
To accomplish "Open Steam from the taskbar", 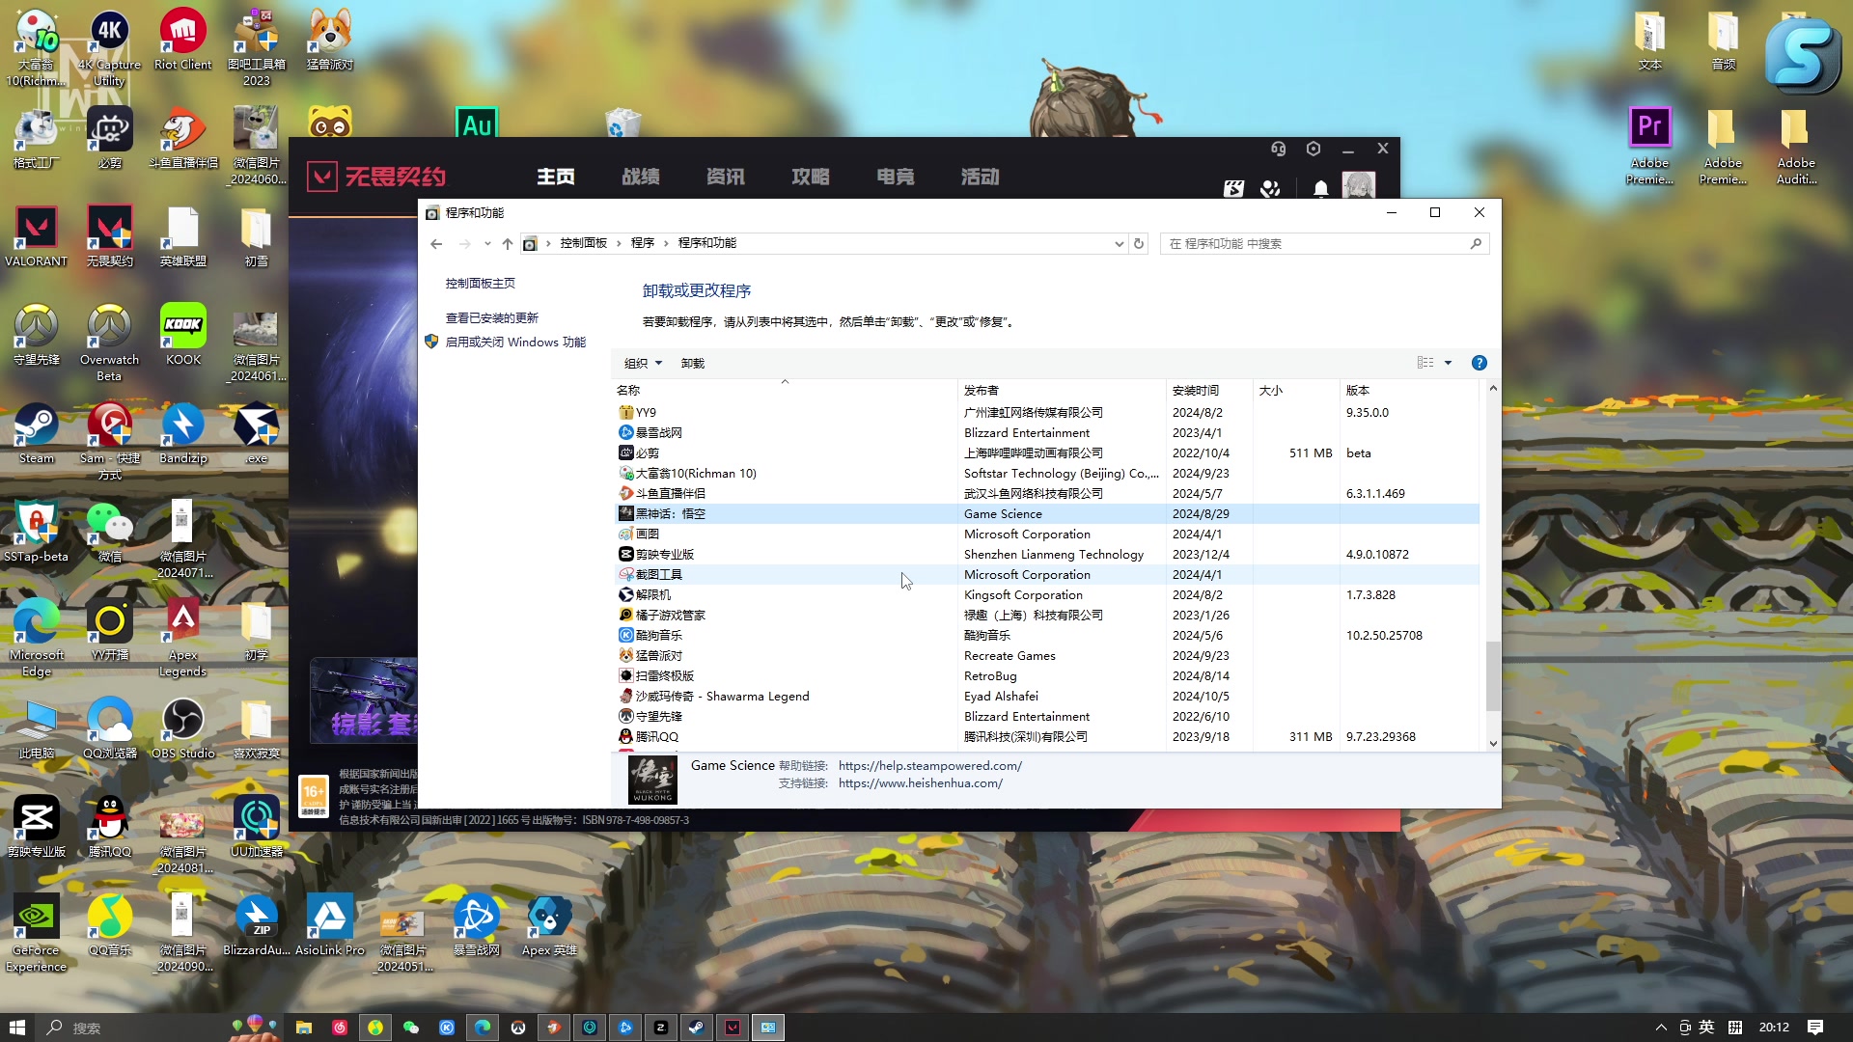I will click(696, 1028).
